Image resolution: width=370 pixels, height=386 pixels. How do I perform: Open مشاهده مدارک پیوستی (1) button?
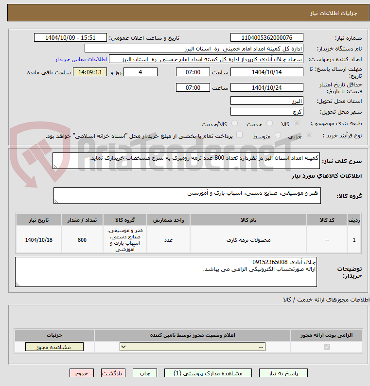(208, 373)
